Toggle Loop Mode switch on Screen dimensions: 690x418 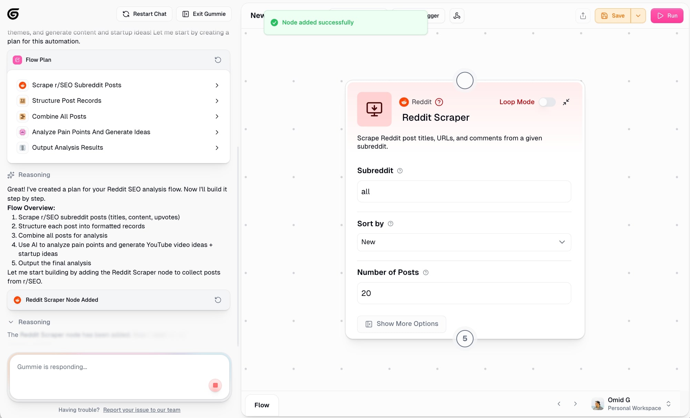547,102
